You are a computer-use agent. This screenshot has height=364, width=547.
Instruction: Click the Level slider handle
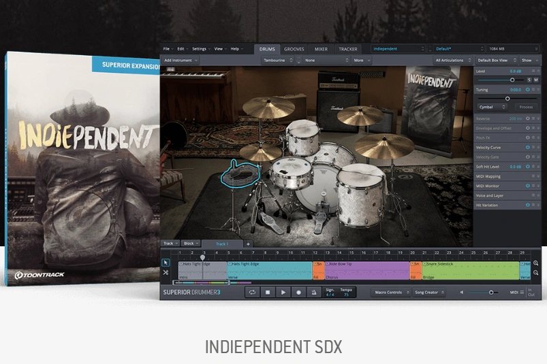512,80
